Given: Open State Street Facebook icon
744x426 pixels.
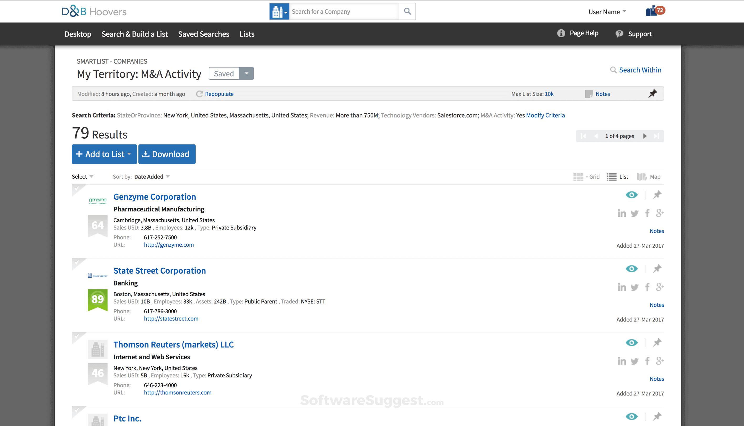Looking at the screenshot, I should coord(647,287).
